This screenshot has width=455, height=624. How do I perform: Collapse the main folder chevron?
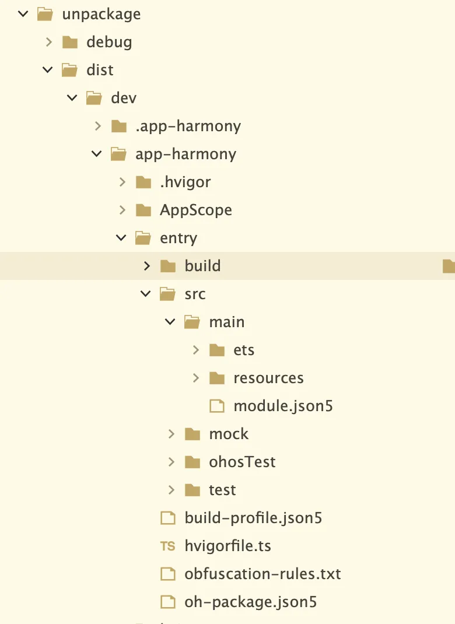[x=170, y=321]
